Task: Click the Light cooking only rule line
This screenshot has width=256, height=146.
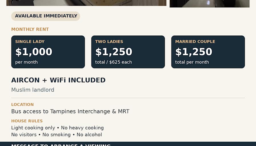Action: click(57, 128)
